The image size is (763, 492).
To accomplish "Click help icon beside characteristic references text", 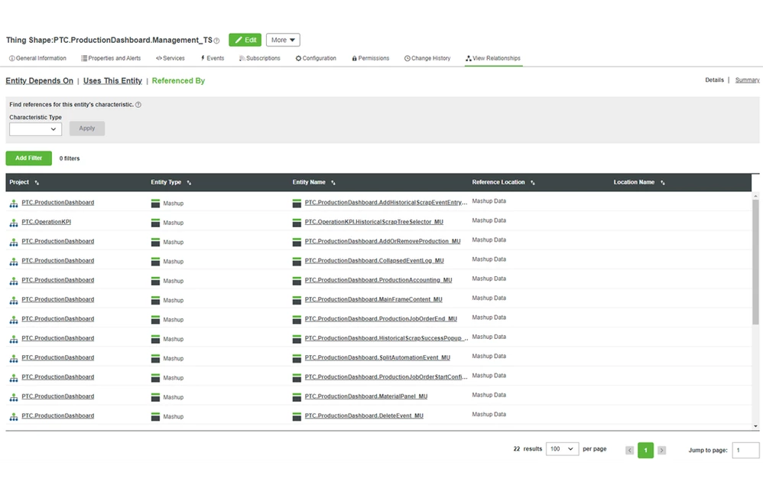I will click(138, 105).
